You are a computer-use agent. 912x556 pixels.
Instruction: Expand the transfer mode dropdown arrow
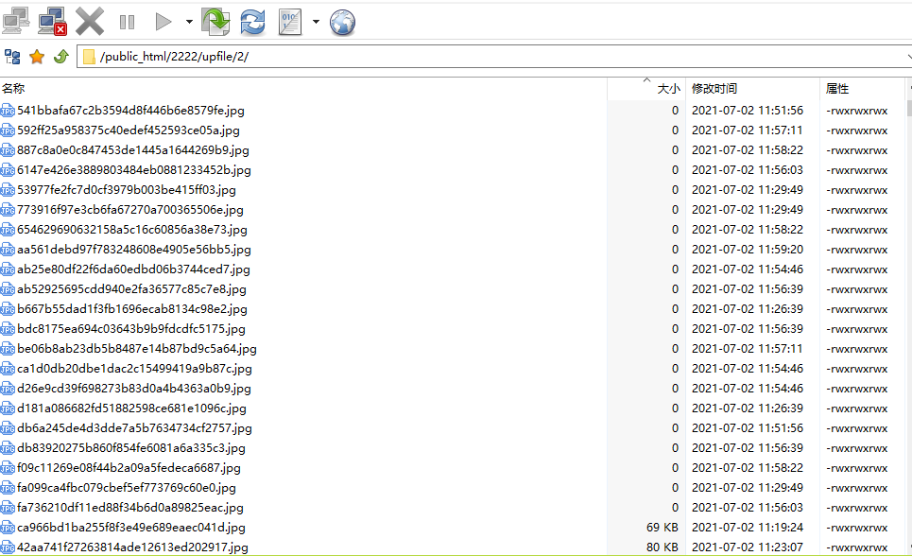pyautogui.click(x=315, y=22)
